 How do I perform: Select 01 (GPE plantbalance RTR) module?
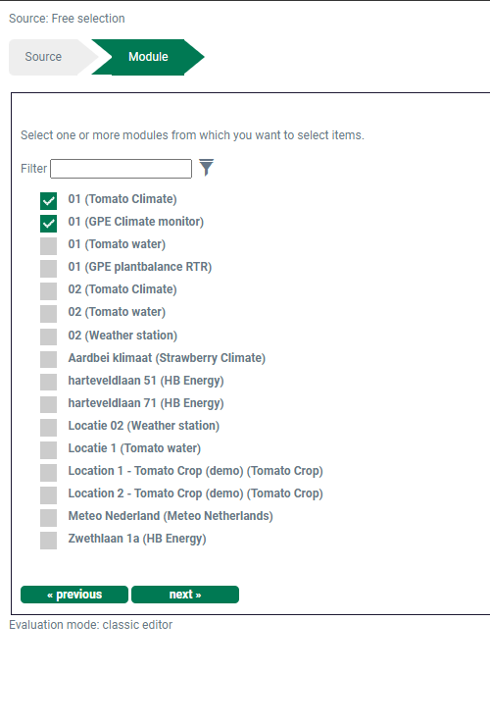click(x=49, y=269)
